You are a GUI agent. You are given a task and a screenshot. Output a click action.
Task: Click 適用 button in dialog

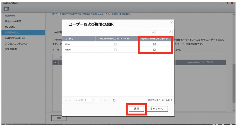coord(136,109)
